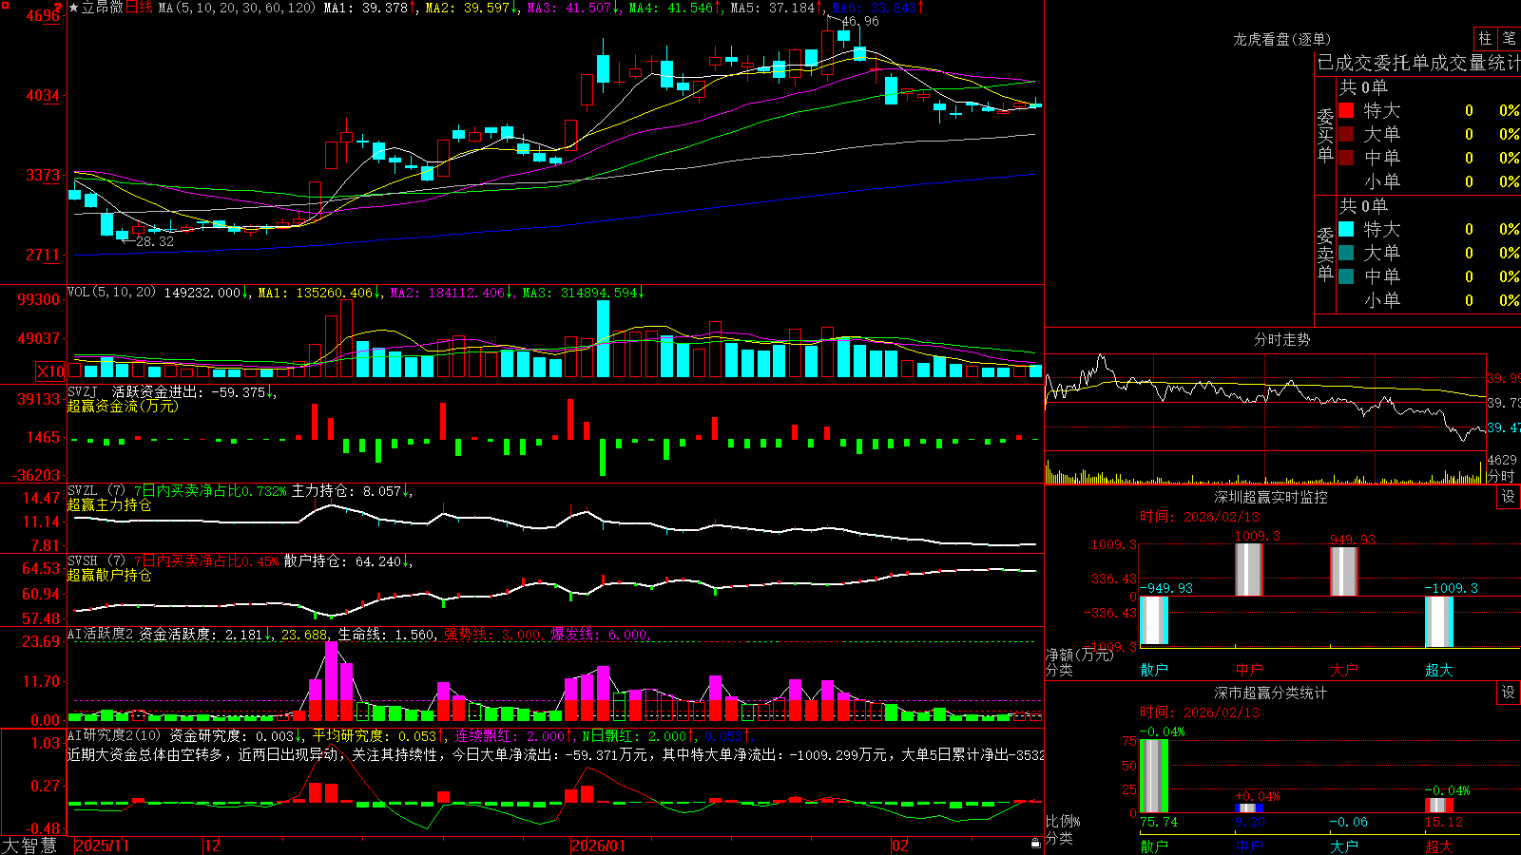Open VOL(5,10,20) indicator parameters
This screenshot has width=1521, height=855.
click(111, 293)
